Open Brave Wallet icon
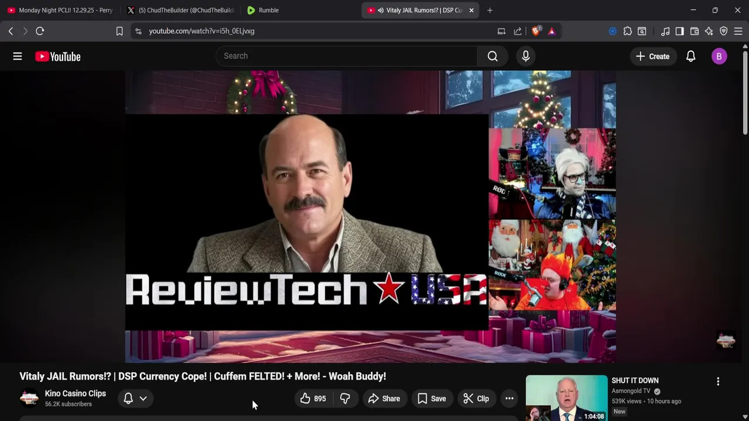 [695, 31]
